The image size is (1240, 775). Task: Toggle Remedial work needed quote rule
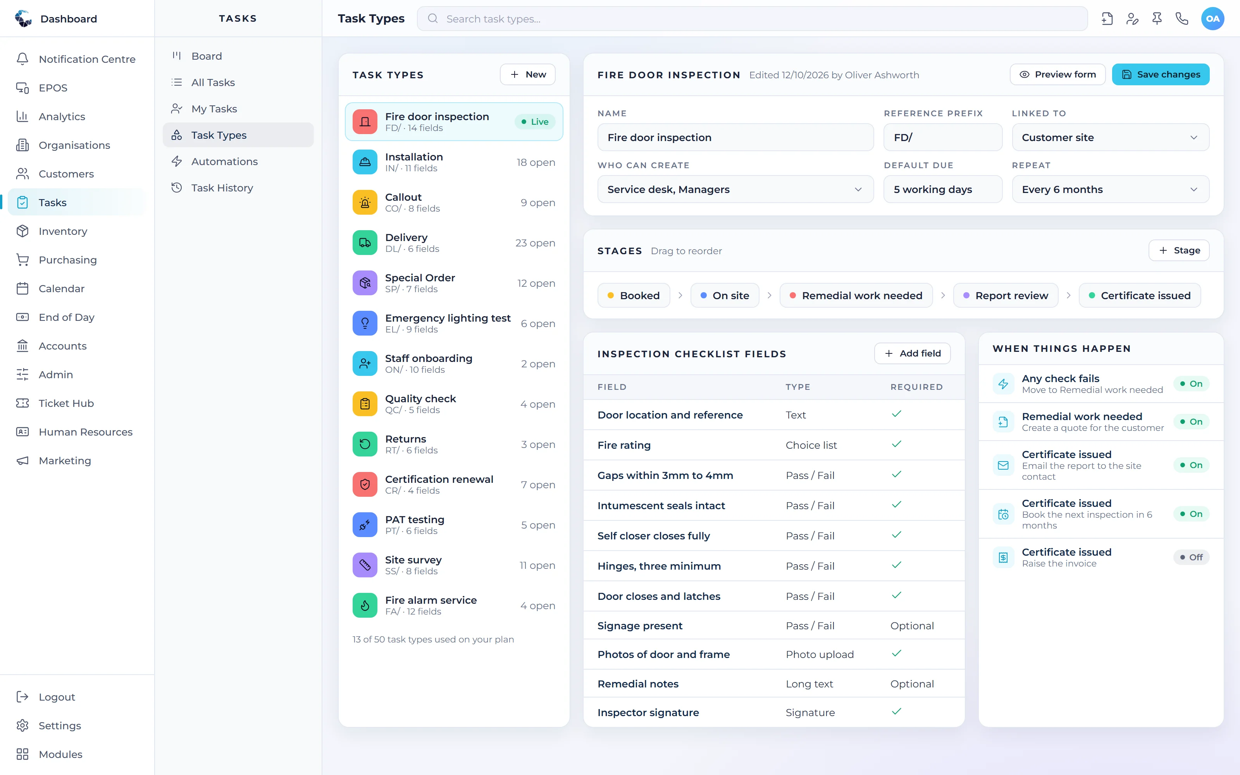pyautogui.click(x=1191, y=422)
